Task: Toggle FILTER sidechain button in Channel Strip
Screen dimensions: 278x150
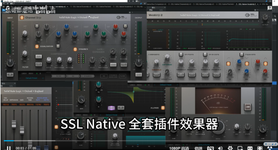Action: (x=123, y=76)
